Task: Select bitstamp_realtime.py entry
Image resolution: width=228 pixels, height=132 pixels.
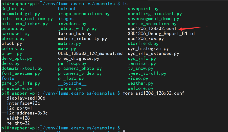Action: coord(27,19)
